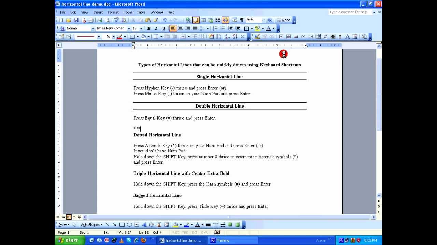Toggle Tables and Borders toolbar button
437x245 pixels.
196,20
